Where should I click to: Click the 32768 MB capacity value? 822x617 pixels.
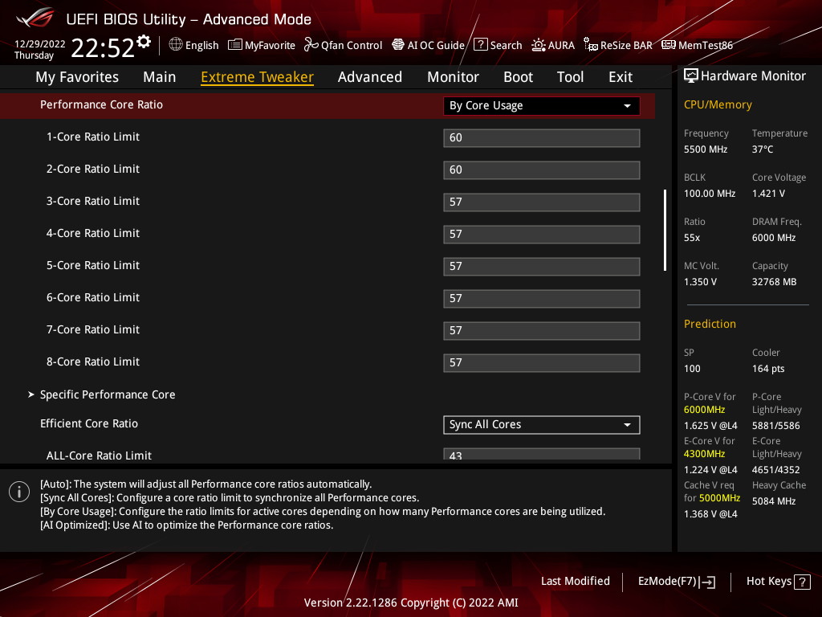pos(774,282)
